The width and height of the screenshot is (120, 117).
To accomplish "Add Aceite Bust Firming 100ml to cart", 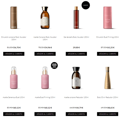I will pos(45,114).
